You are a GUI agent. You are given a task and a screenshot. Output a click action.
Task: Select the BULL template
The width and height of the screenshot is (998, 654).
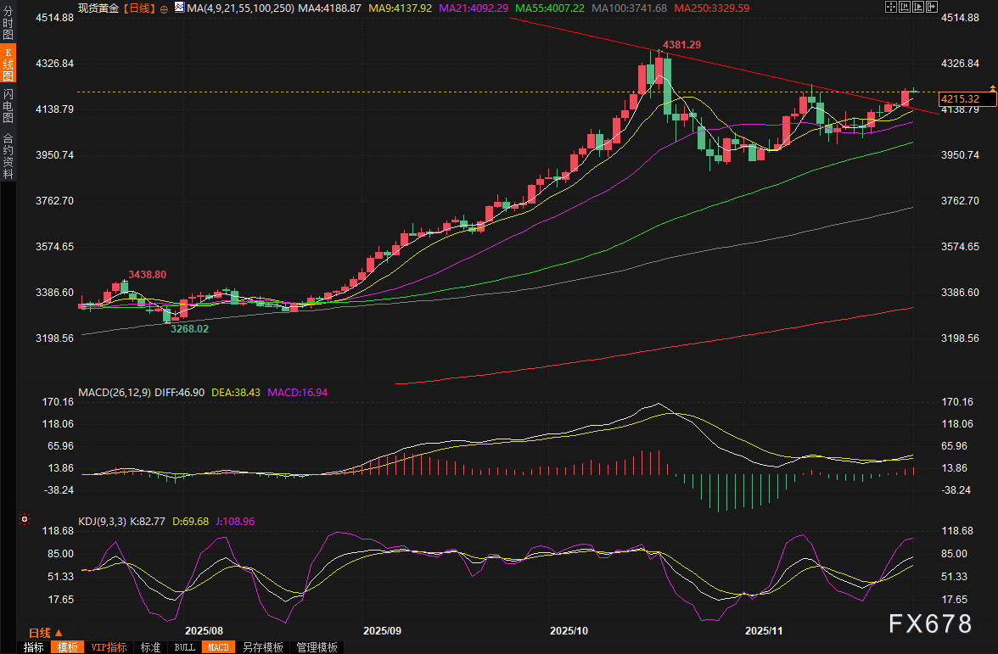pos(184,647)
